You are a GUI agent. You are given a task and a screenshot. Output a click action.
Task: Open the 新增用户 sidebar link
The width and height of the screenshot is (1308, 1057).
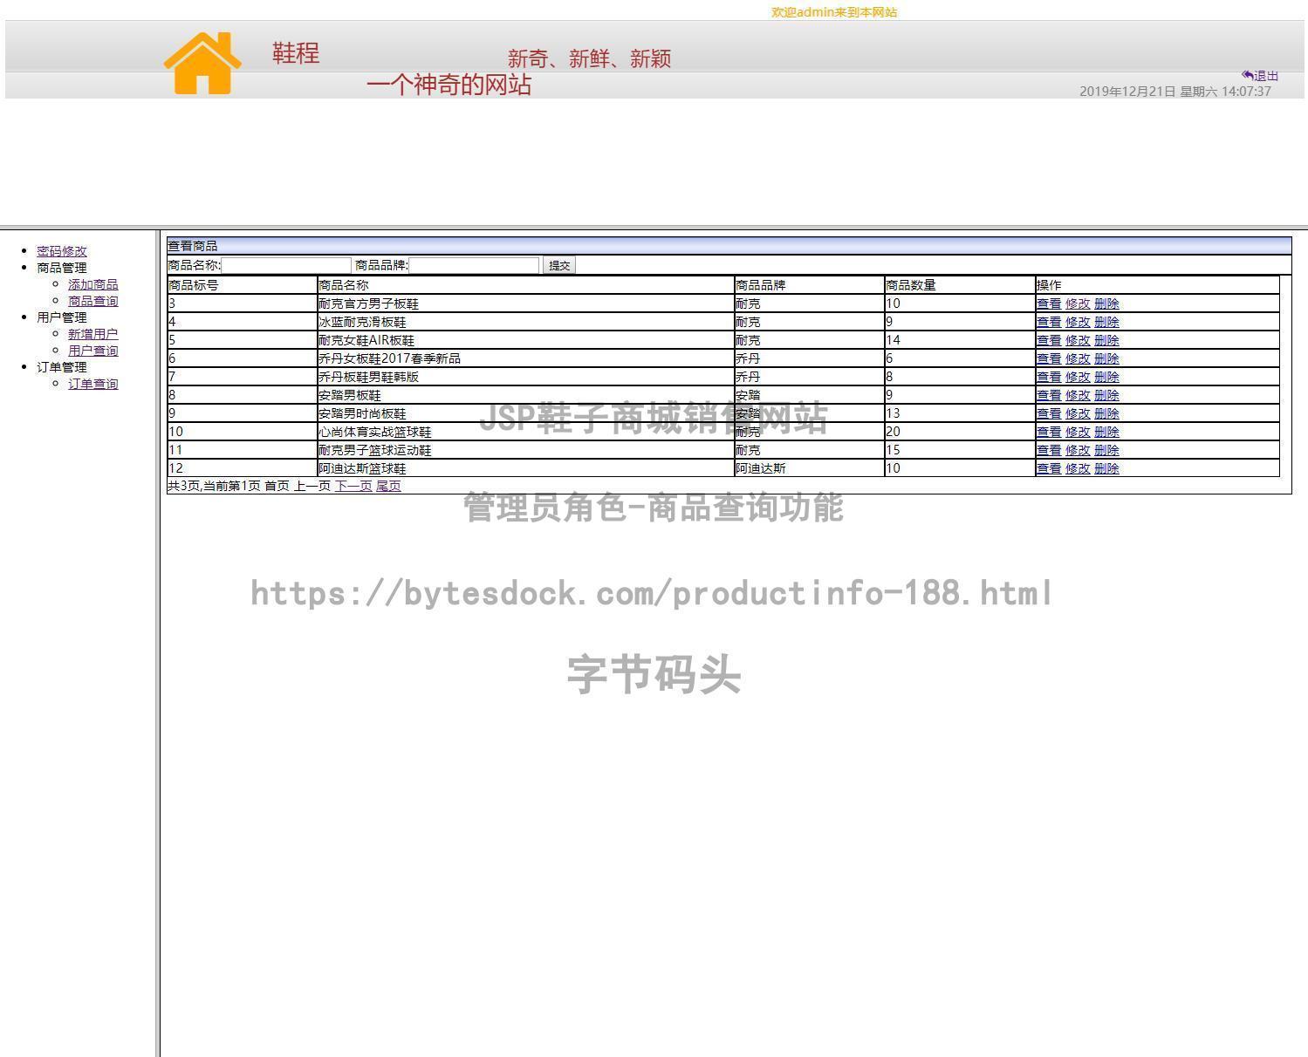(x=93, y=334)
